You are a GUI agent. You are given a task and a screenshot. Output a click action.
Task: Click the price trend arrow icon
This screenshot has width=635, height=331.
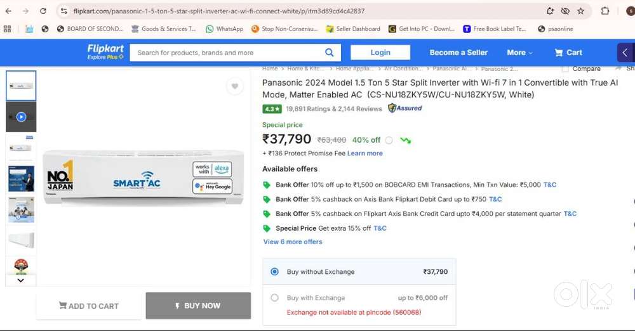[x=405, y=140]
